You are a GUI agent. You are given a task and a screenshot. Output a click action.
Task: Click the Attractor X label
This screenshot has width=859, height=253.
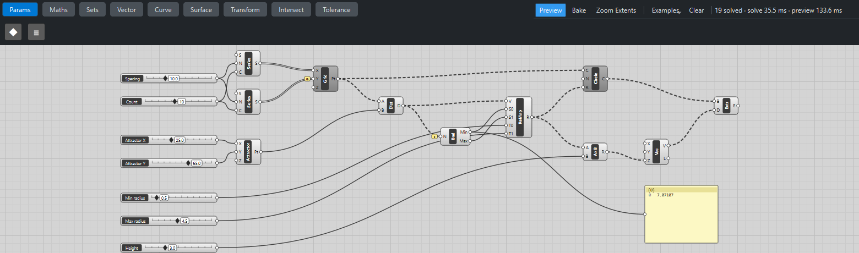(x=135, y=140)
